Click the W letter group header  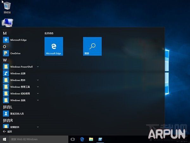pyautogui.click(x=5, y=60)
